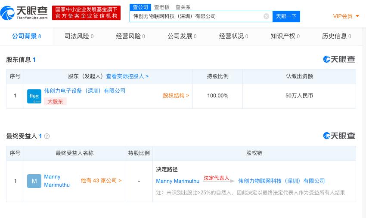Clear the search box with the X icon
The image size is (366, 218).
(266, 16)
